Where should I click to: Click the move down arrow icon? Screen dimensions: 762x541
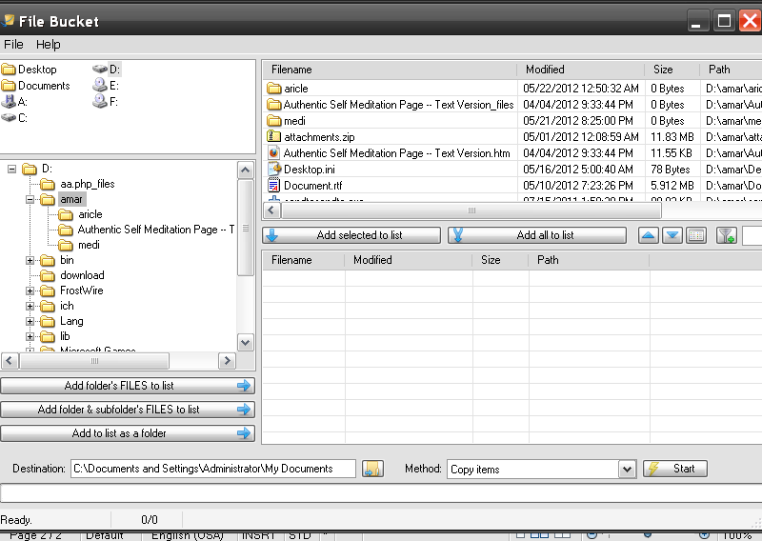[672, 235]
